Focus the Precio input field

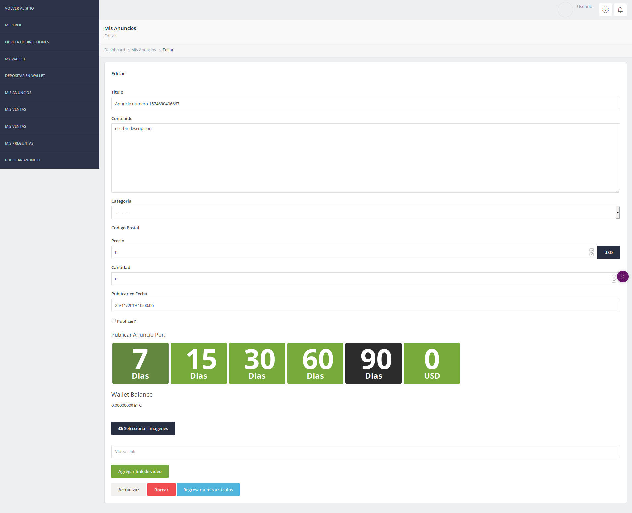click(x=354, y=252)
